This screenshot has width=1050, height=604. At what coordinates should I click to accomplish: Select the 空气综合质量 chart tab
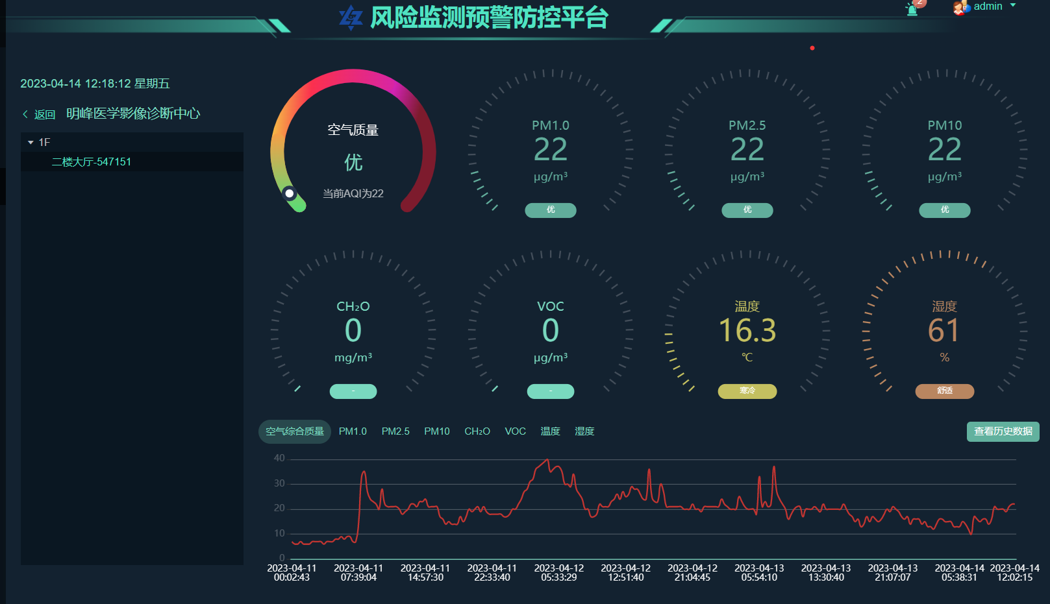(x=295, y=431)
